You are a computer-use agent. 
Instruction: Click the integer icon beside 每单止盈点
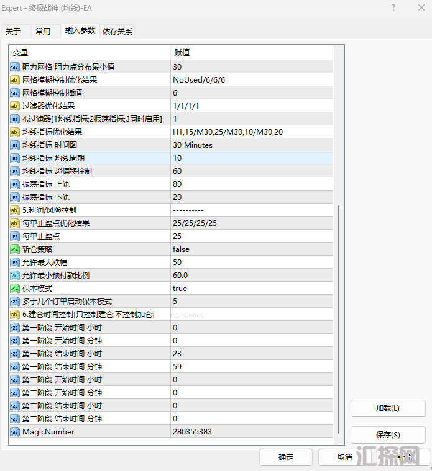click(x=15, y=236)
